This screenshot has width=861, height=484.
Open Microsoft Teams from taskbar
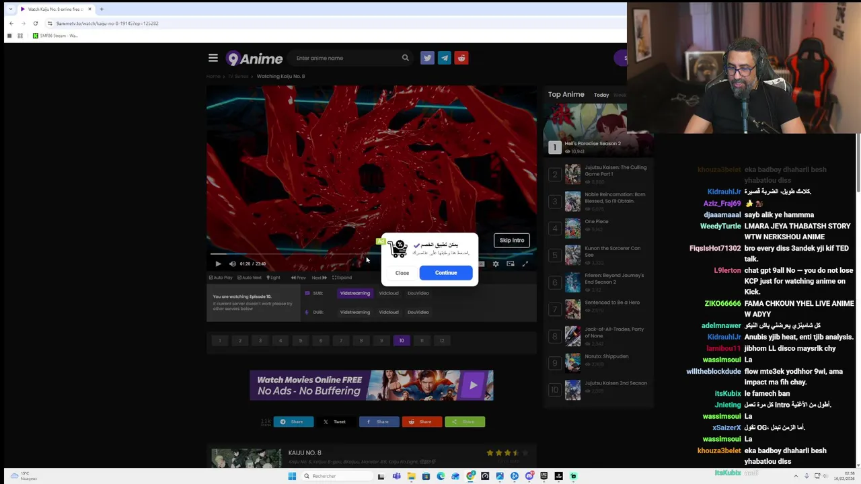[396, 476]
